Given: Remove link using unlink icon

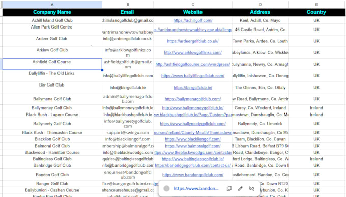Looking at the screenshot, I should pyautogui.click(x=251, y=188).
